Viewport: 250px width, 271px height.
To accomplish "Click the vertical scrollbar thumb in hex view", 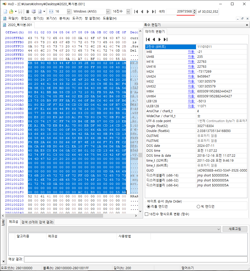I will 140,155.
